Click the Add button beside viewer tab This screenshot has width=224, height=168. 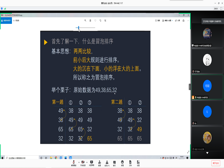(16, 21)
